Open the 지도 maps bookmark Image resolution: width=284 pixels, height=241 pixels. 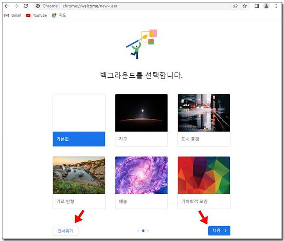[59, 15]
